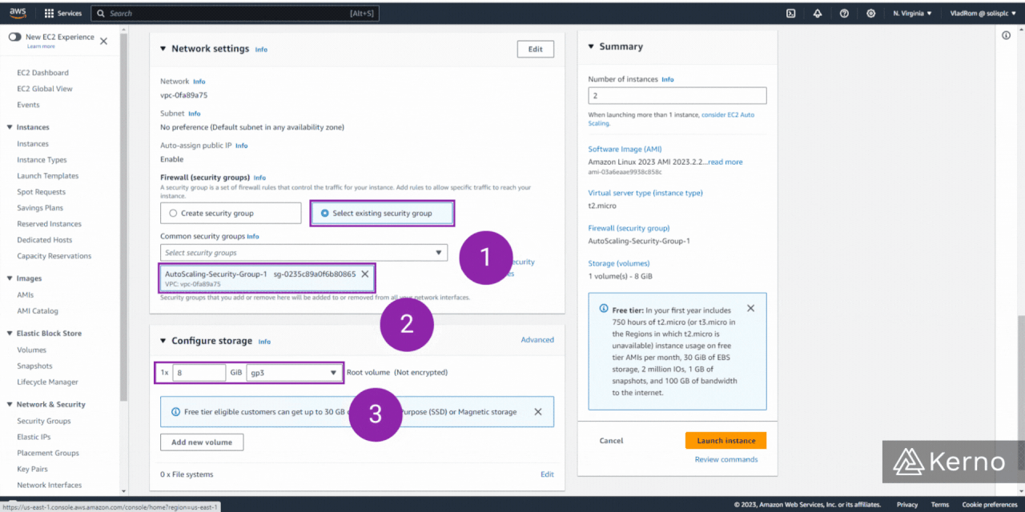Close the New EC2 Experience banner
This screenshot has height=512, width=1025.
click(x=103, y=41)
